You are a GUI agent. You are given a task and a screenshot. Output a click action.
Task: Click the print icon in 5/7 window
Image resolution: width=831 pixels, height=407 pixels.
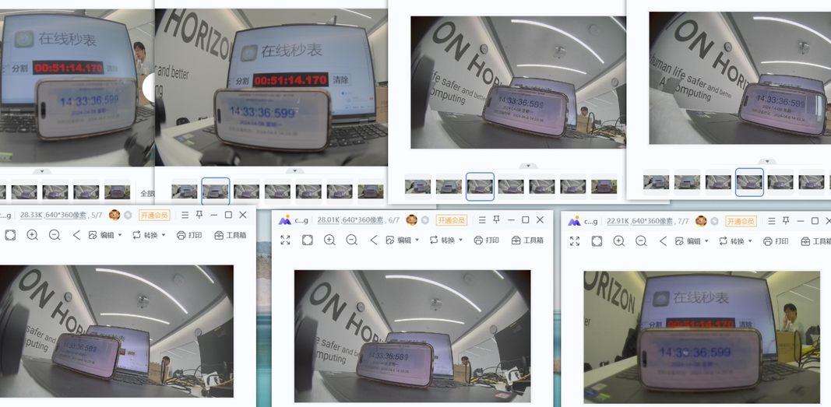[189, 235]
